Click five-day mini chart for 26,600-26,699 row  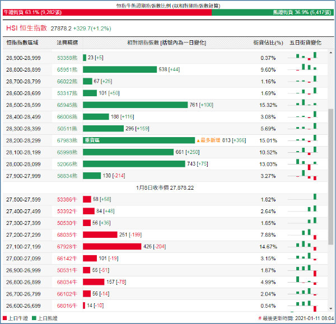click(302, 306)
